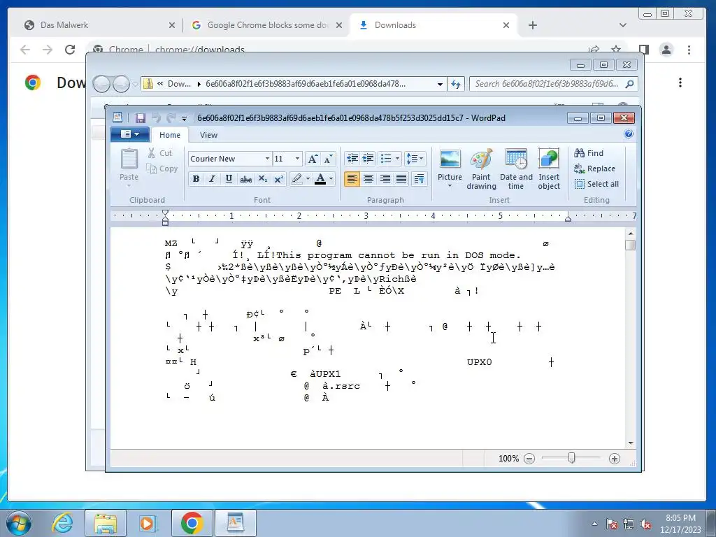This screenshot has width=716, height=537.
Task: Align text right
Action: point(385,178)
